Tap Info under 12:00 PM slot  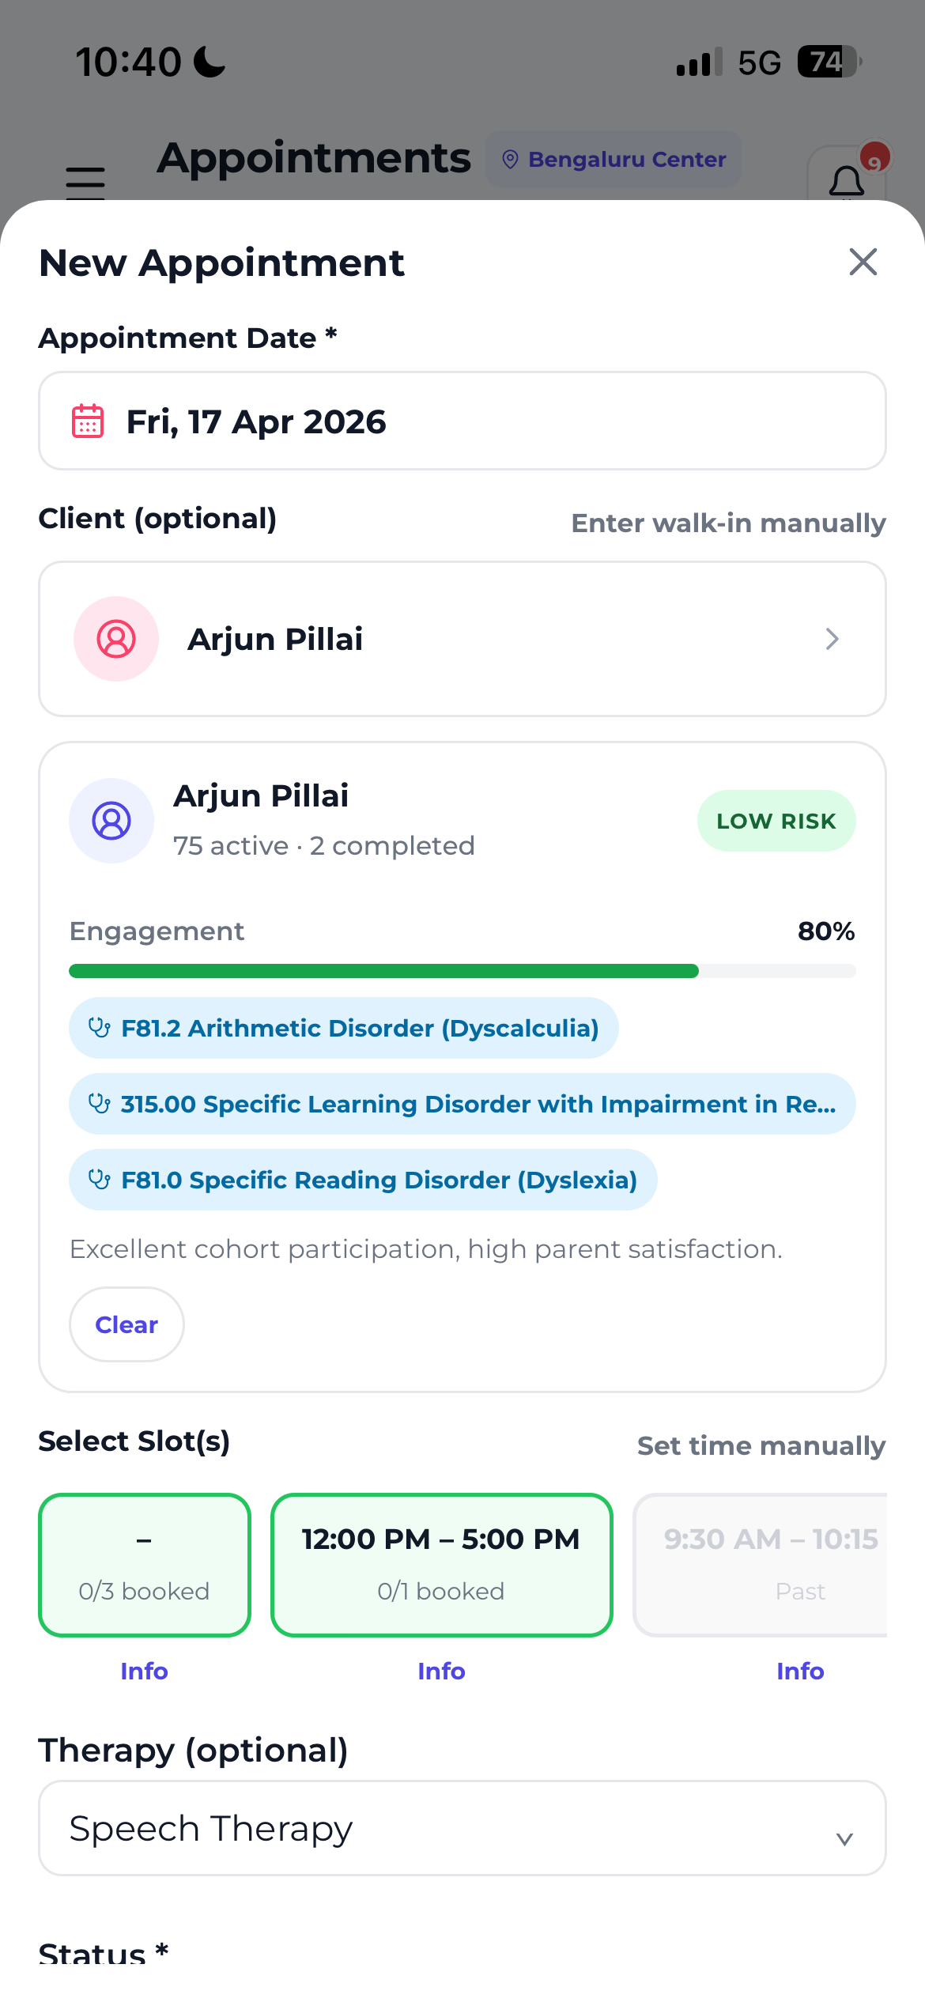point(441,1671)
